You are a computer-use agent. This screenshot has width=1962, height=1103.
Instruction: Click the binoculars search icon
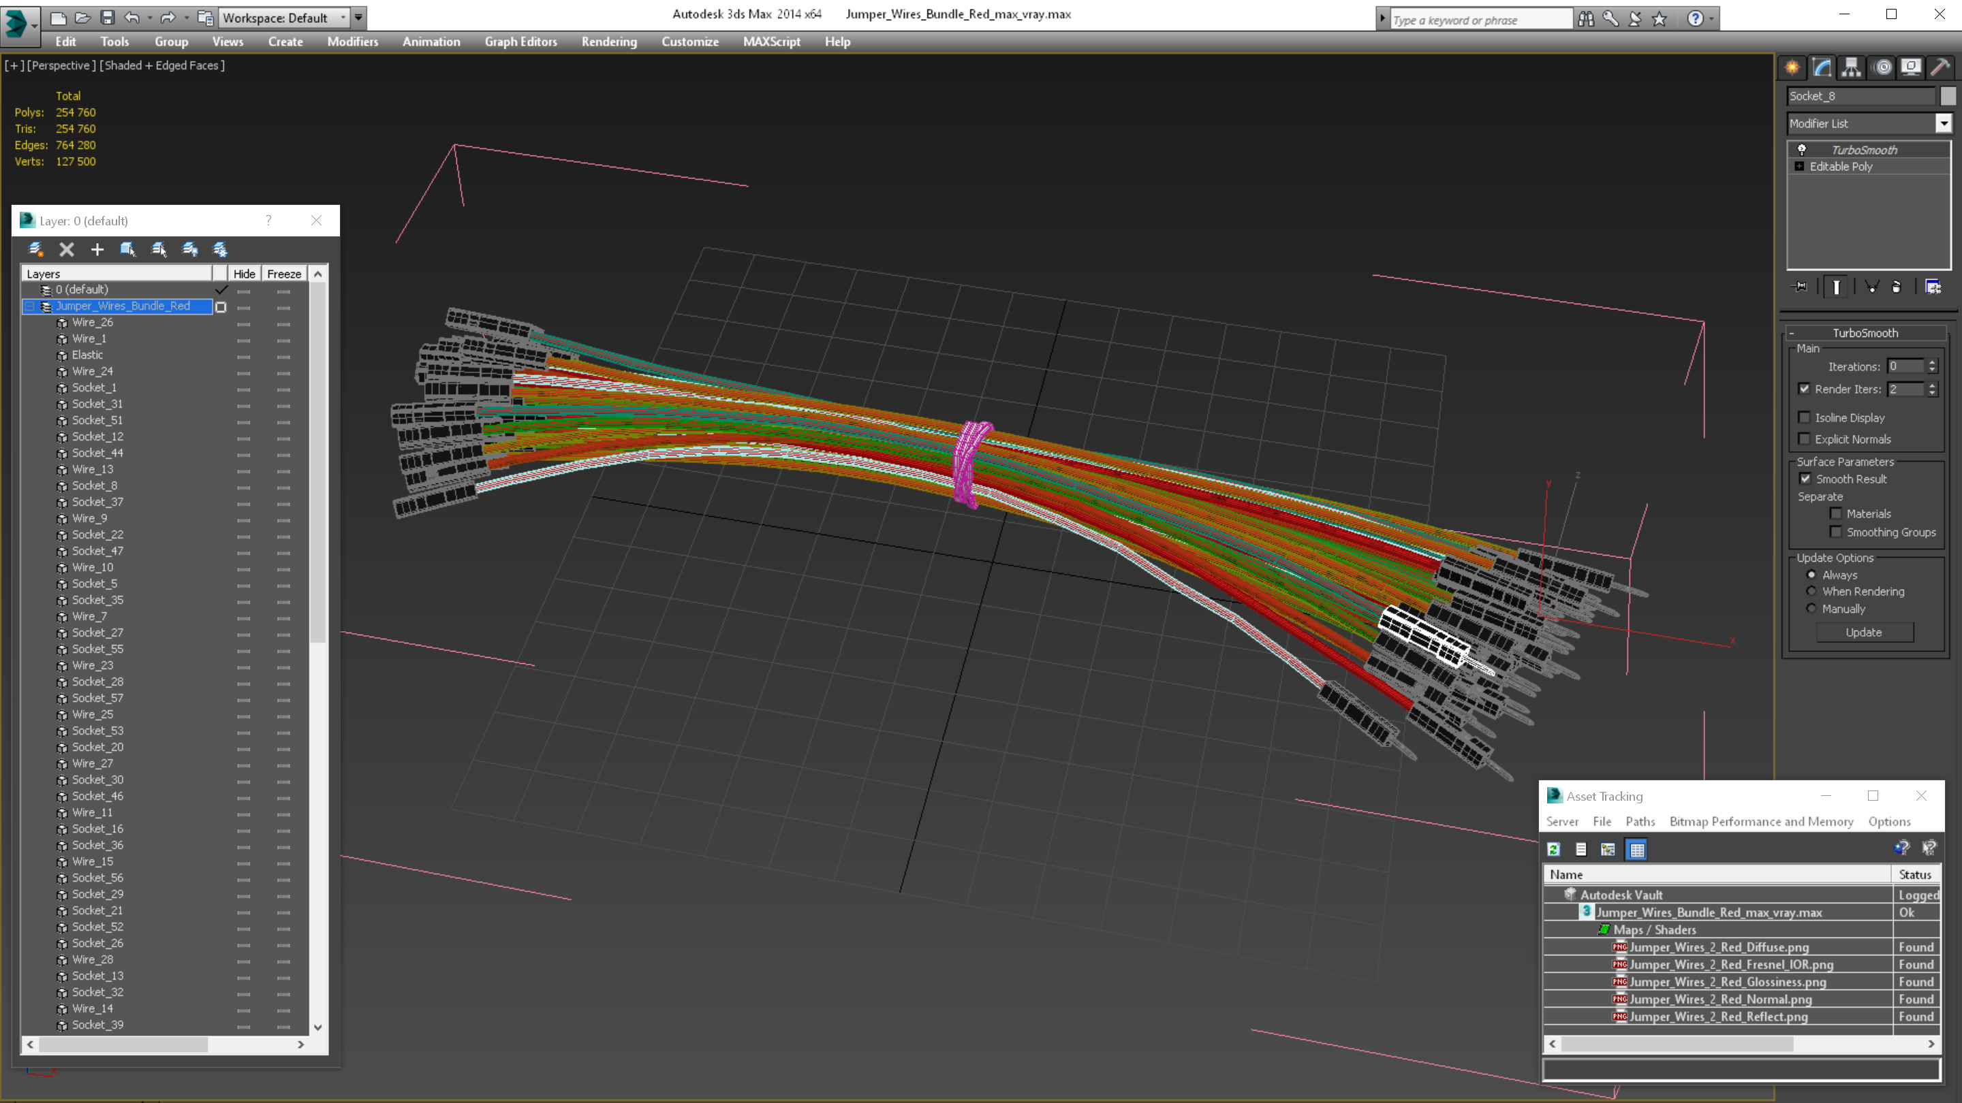pos(1586,18)
